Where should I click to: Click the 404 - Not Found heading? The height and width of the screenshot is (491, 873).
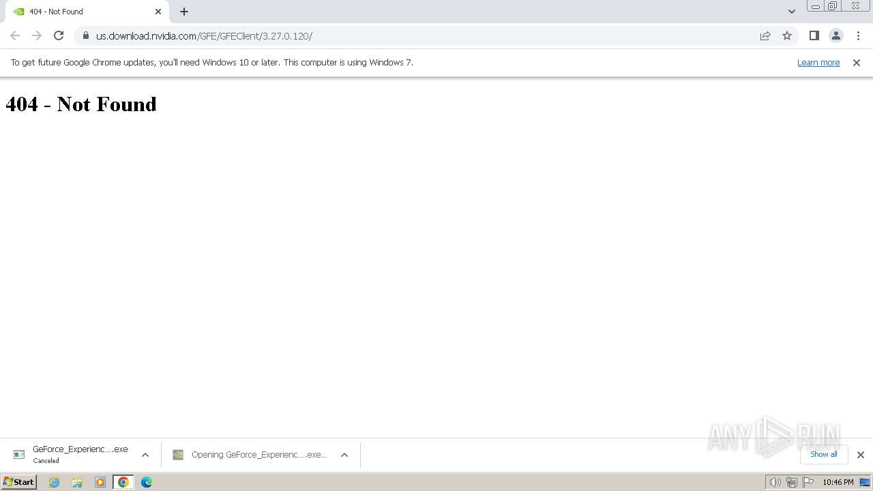point(81,104)
